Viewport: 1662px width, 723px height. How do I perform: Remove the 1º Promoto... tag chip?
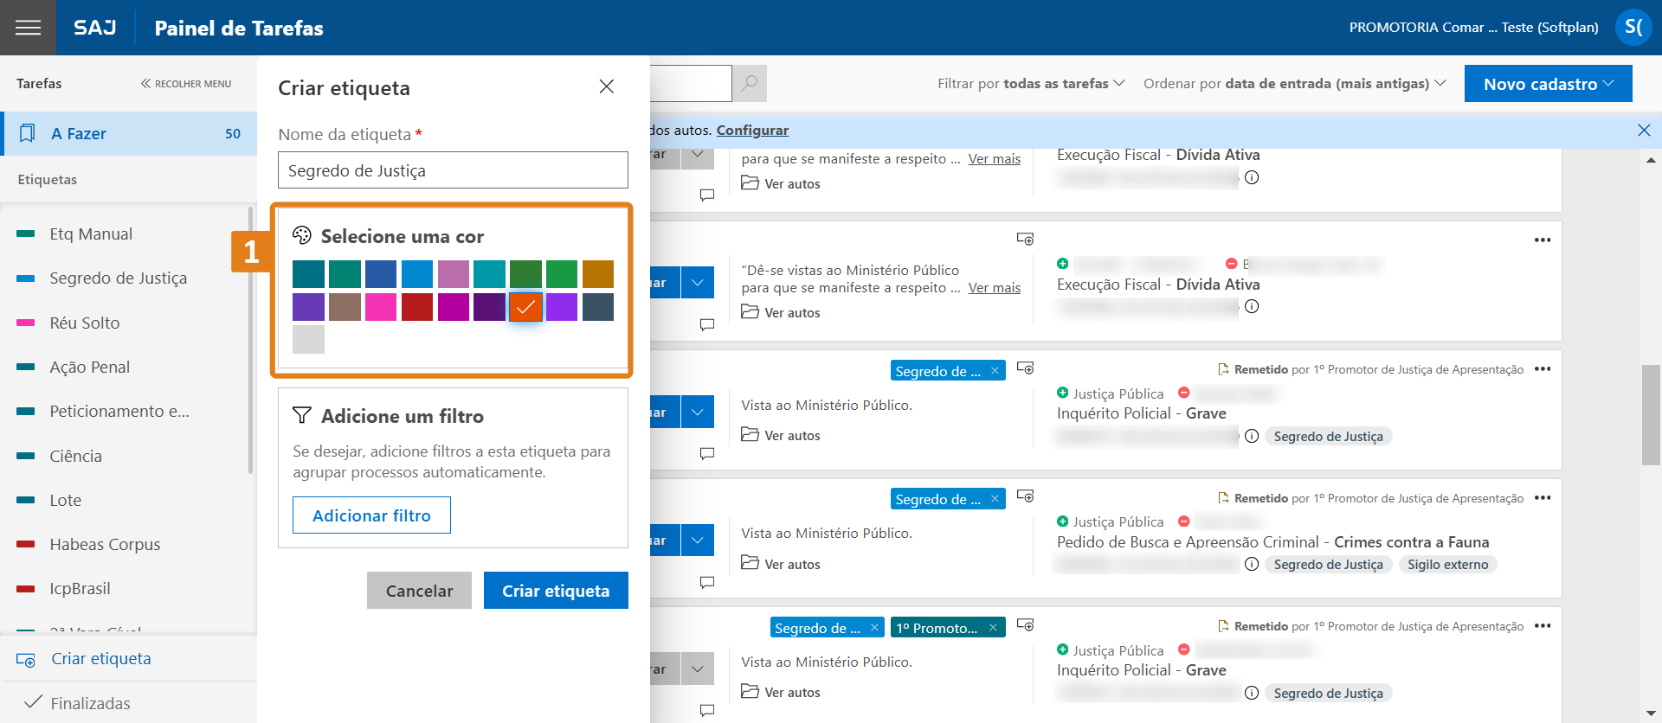993,628
